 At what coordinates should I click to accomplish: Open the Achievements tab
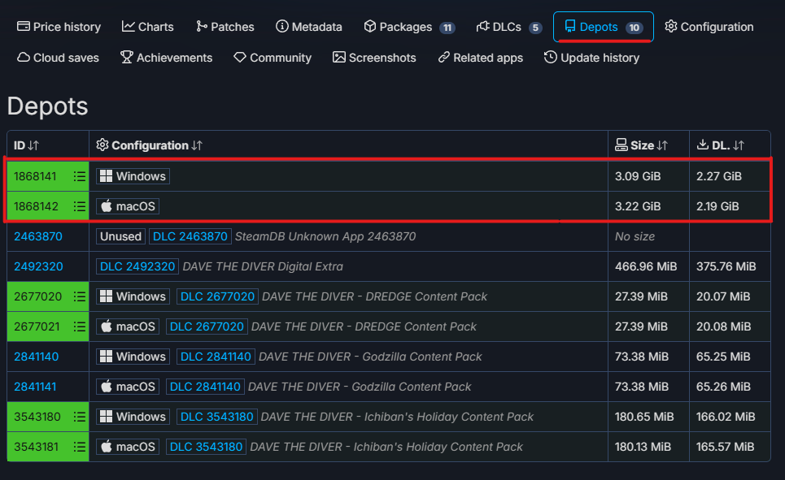[x=166, y=58]
